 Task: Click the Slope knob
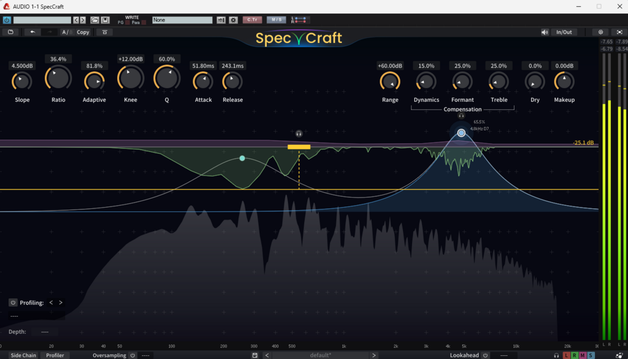[x=22, y=81]
